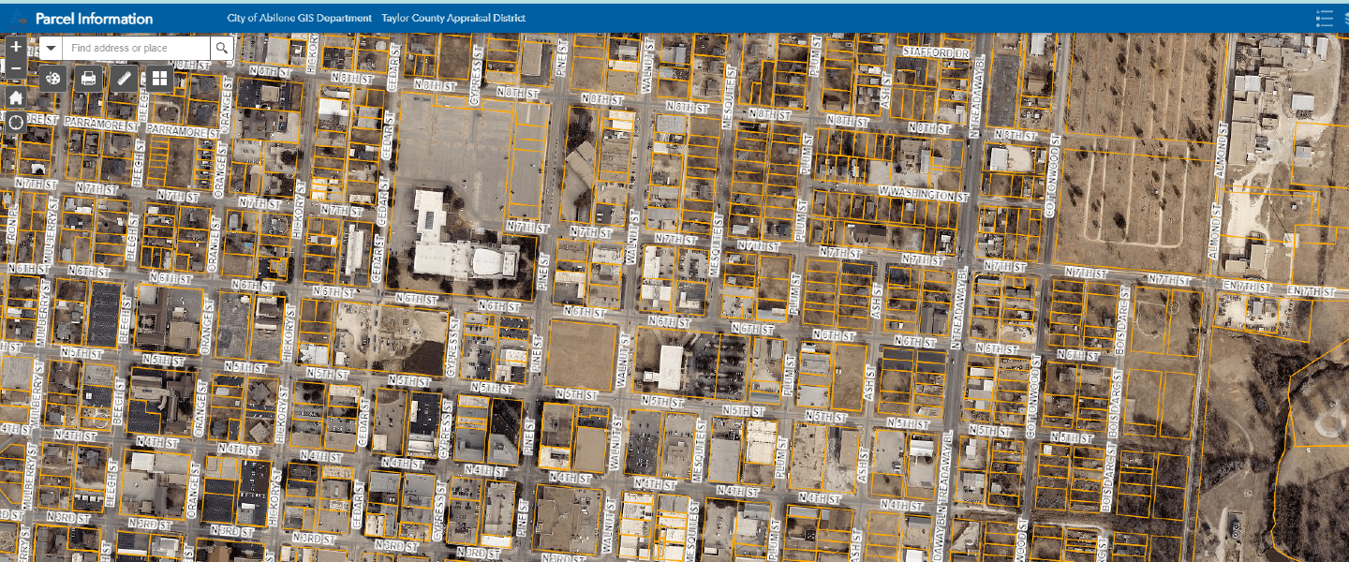Click the Parcel Information title

coord(94,18)
